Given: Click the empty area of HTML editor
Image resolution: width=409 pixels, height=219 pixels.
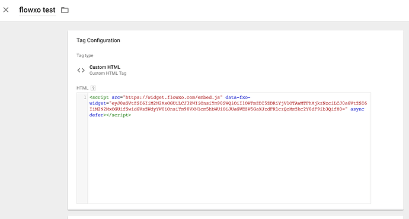Looking at the screenshot, I should [229, 160].
